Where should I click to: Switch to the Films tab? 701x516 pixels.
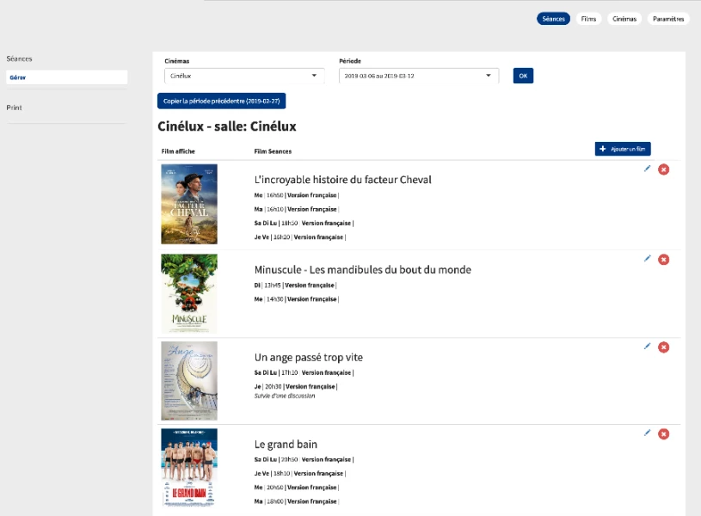tap(588, 19)
